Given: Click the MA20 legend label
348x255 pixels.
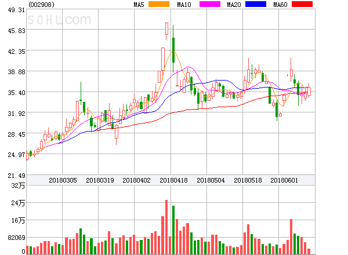Looking at the screenshot, I should click(234, 5).
